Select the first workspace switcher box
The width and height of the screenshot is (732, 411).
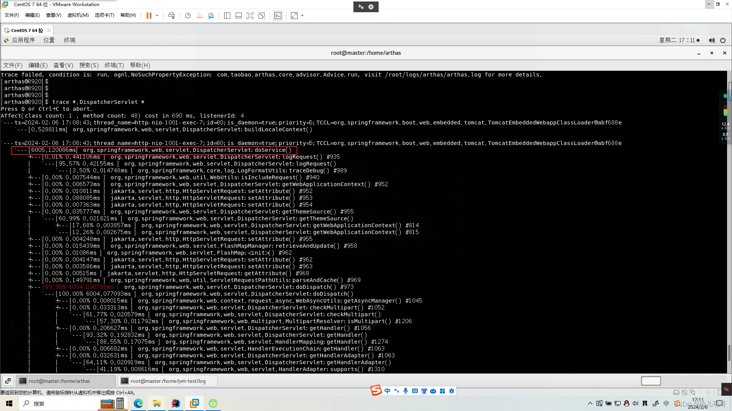651,381
